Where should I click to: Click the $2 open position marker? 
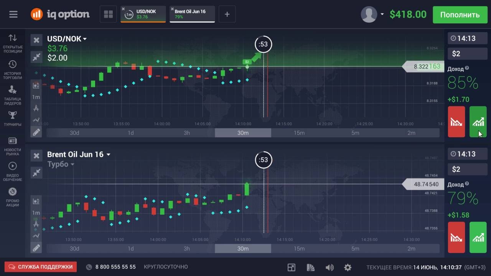click(x=247, y=62)
